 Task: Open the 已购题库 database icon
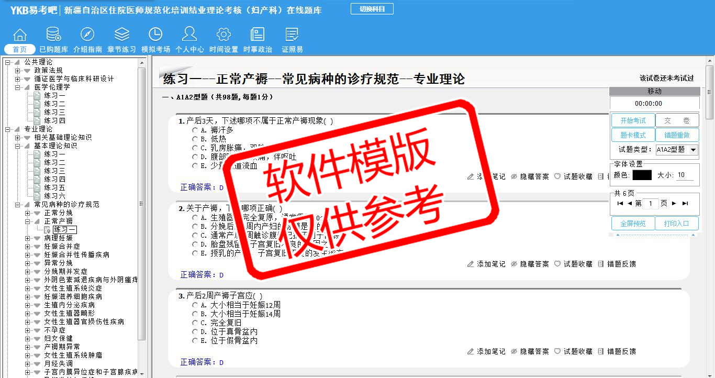pos(53,35)
